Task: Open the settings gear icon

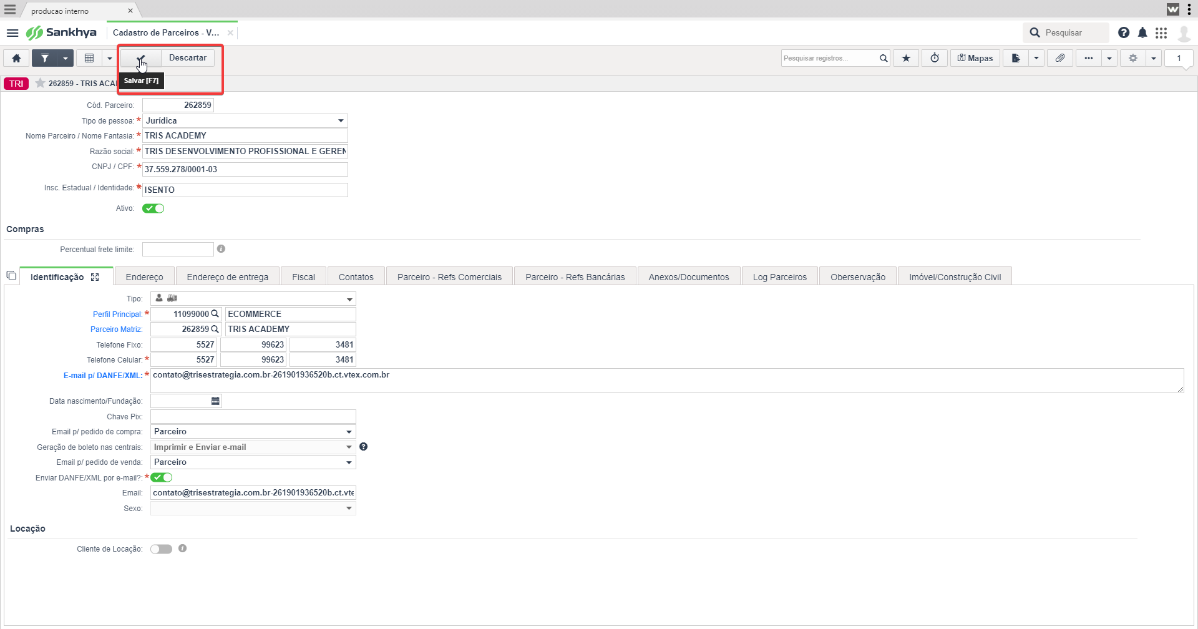Action: click(x=1133, y=58)
